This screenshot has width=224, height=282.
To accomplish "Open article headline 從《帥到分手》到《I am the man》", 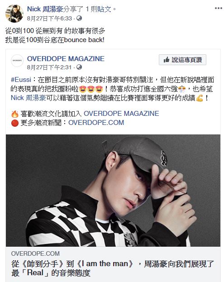I will pyautogui.click(x=112, y=268).
